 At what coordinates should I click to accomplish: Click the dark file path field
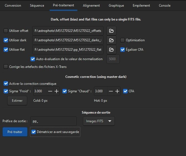pyautogui.click(x=68, y=40)
